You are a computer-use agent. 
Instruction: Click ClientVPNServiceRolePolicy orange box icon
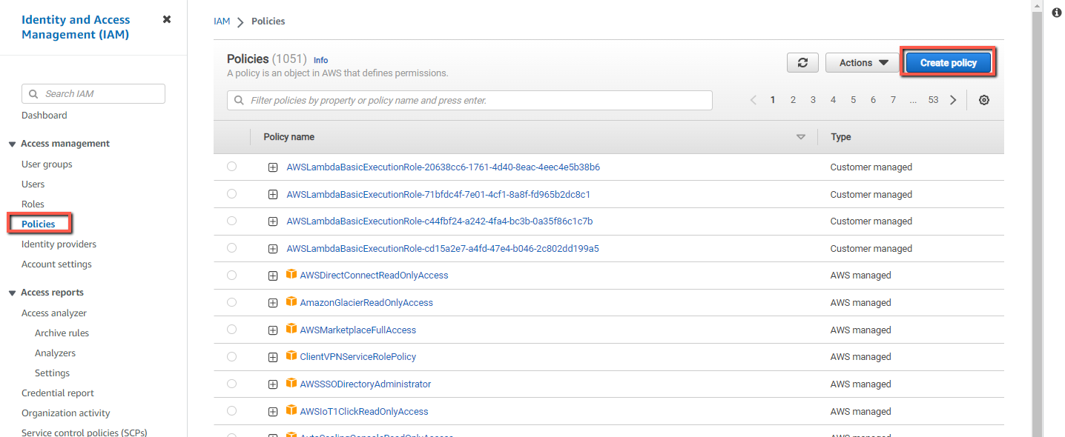point(291,356)
